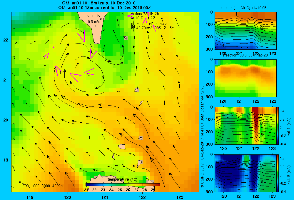294x200 pixels.
Task: Click the -0.4 mark on the vel. E colorbar
Action: click(283, 191)
